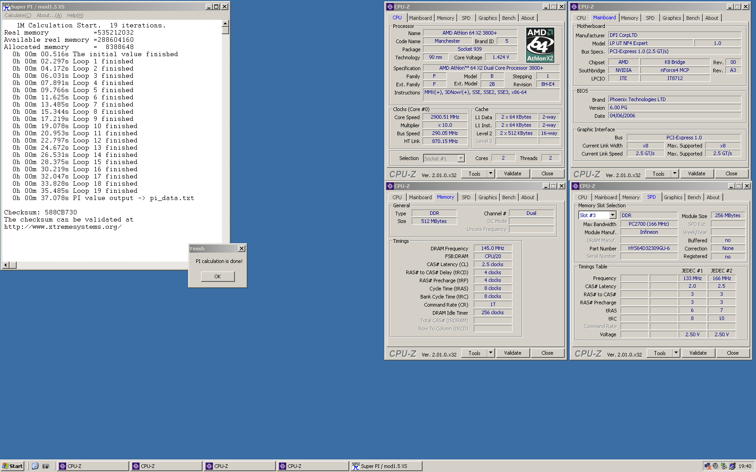
Task: Click the Super PI title bar icon
Action: click(6, 7)
